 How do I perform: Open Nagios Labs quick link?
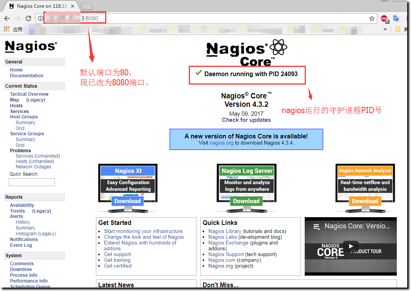223,237
